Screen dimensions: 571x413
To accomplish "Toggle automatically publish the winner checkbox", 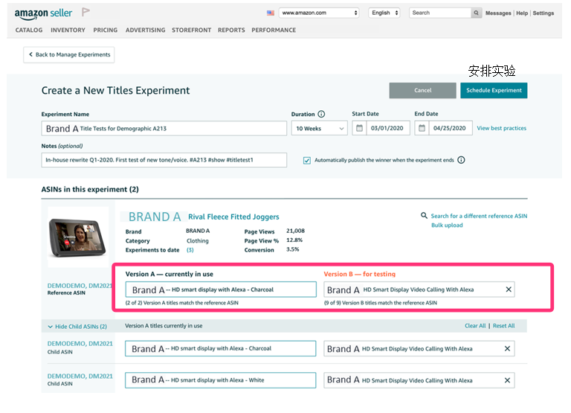I will click(x=307, y=160).
